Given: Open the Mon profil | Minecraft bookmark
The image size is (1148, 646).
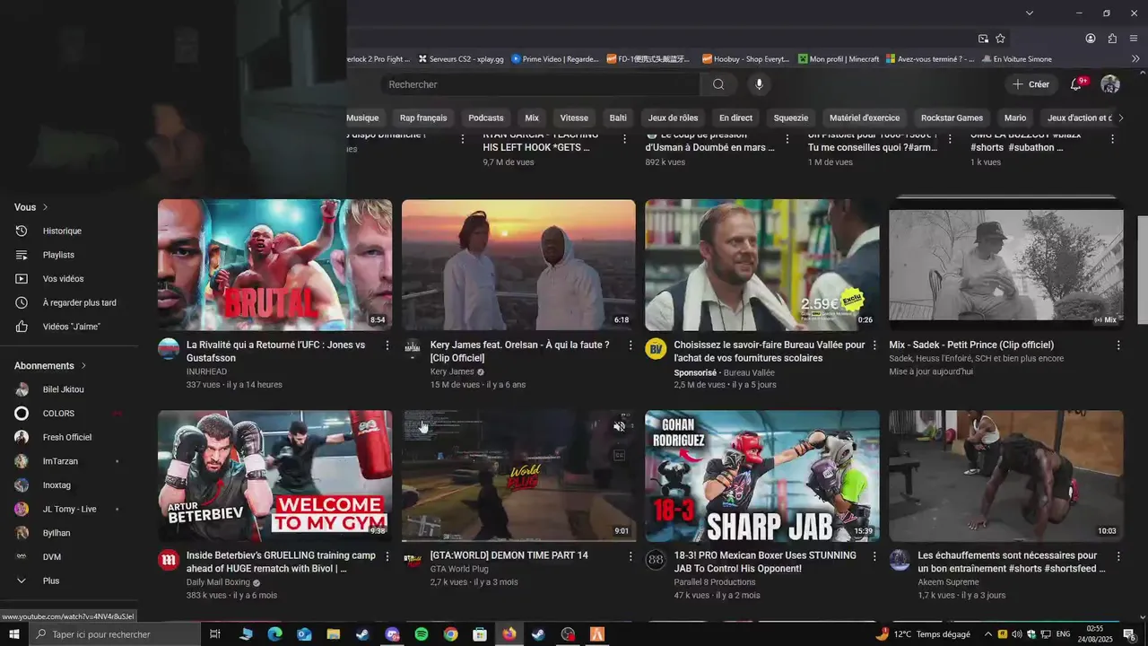Looking at the screenshot, I should 839,59.
